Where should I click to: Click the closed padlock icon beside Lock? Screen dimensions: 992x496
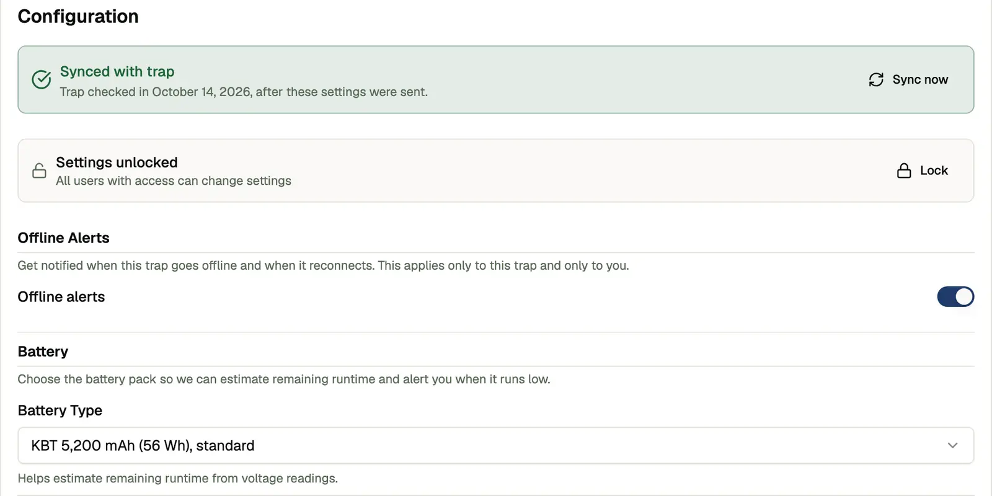click(x=904, y=170)
